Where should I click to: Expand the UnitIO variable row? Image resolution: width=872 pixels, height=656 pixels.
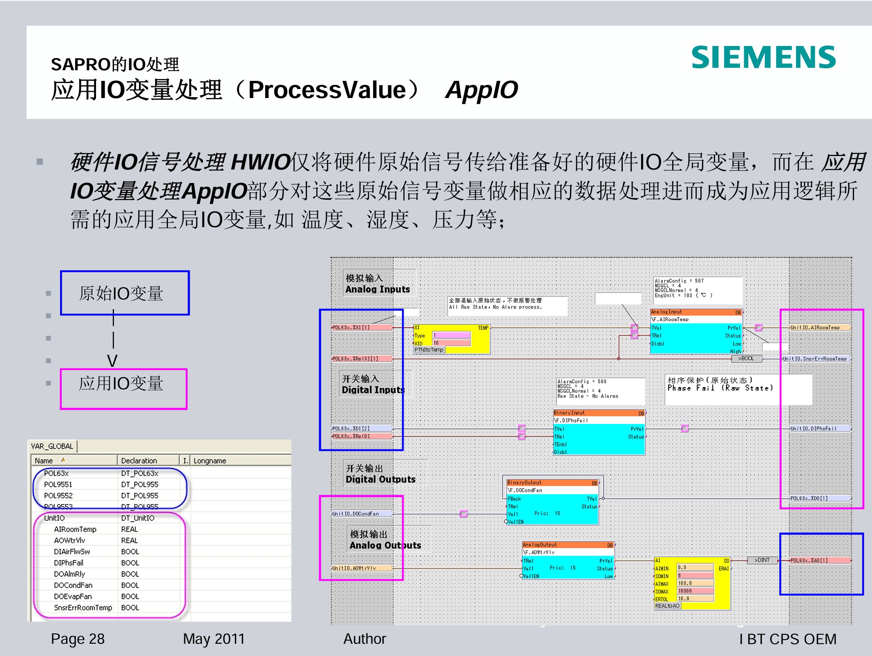(54, 518)
